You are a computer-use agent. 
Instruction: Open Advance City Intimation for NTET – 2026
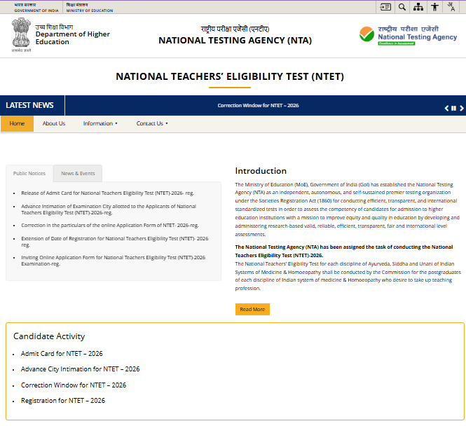pyautogui.click(x=81, y=369)
